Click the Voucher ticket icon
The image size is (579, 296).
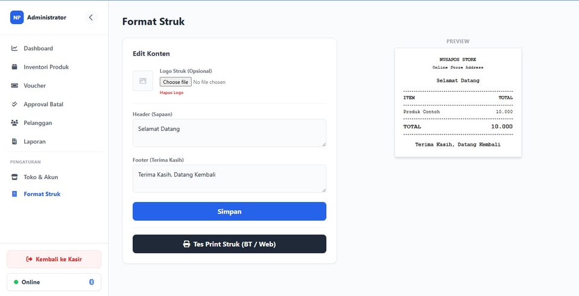(14, 86)
